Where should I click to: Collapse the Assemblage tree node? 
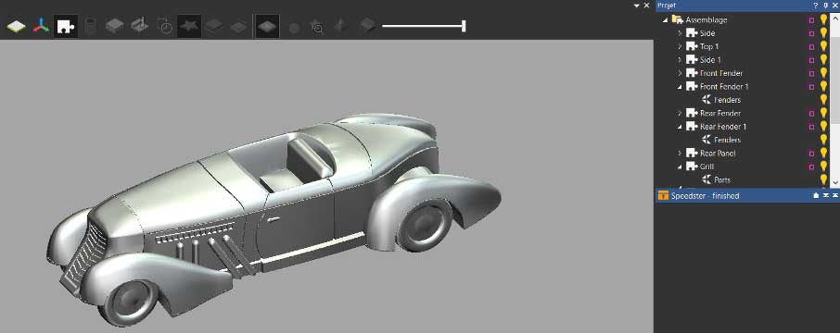point(666,20)
